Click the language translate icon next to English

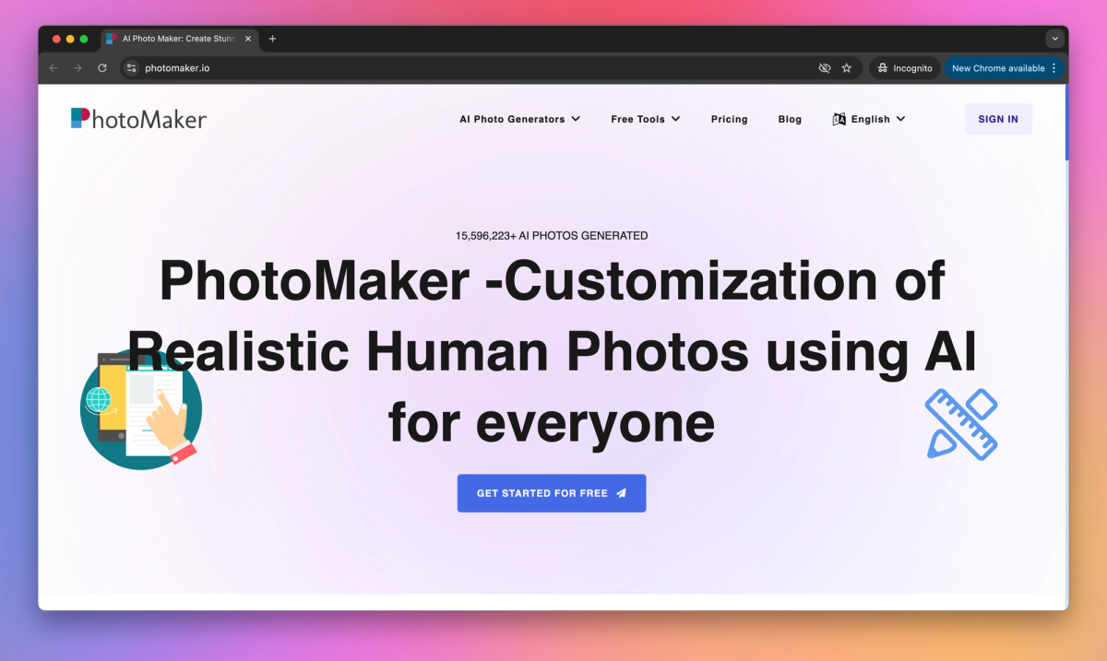839,119
